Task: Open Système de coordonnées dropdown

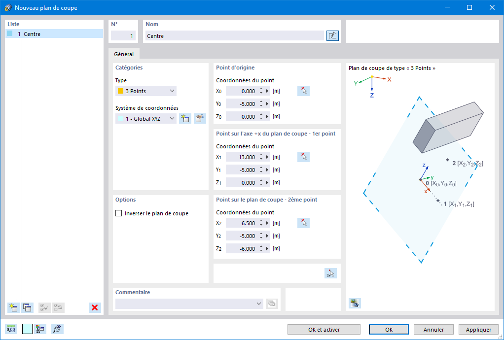Action: click(x=145, y=118)
